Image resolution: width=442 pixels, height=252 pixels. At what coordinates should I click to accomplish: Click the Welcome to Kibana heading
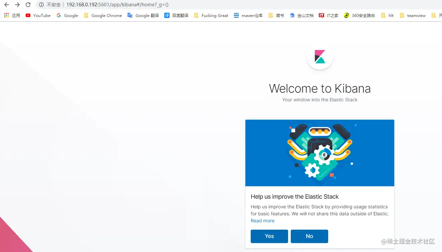click(320, 88)
